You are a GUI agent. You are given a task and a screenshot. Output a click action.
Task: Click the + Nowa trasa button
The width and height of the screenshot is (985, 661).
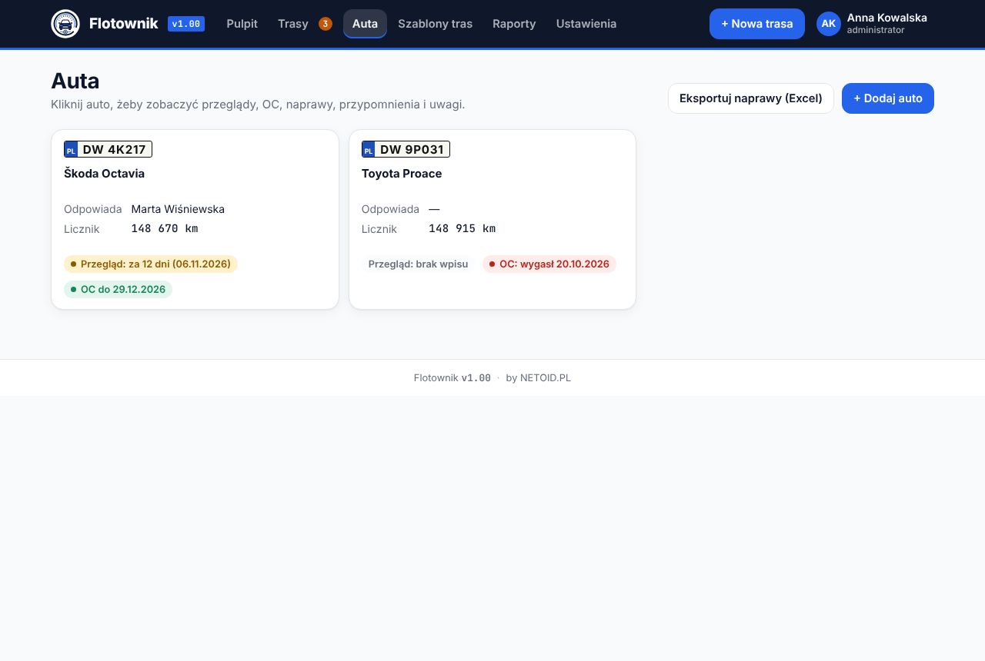[757, 24]
